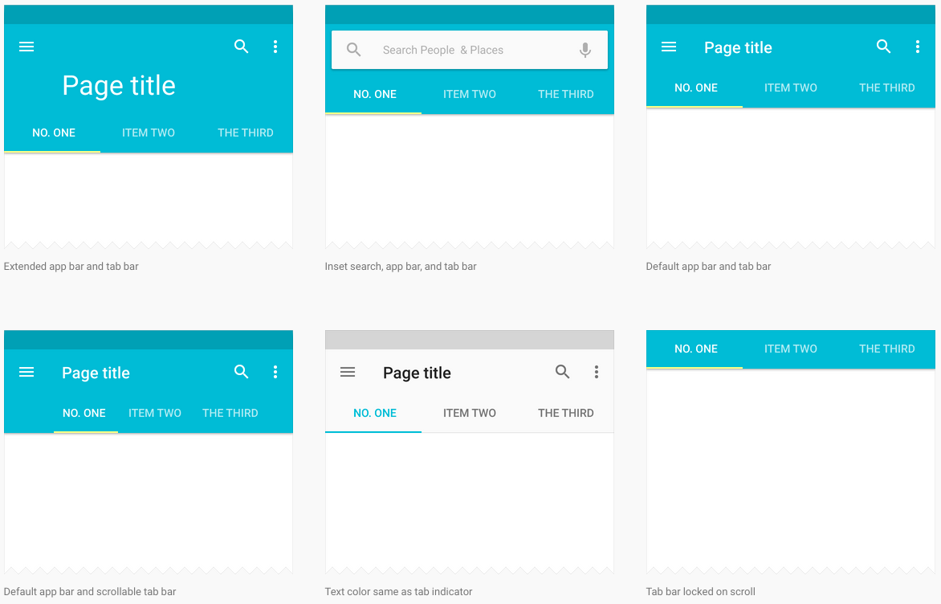Open overflow menu in light gray app bar
Screen dimensions: 941x604
[x=597, y=372]
